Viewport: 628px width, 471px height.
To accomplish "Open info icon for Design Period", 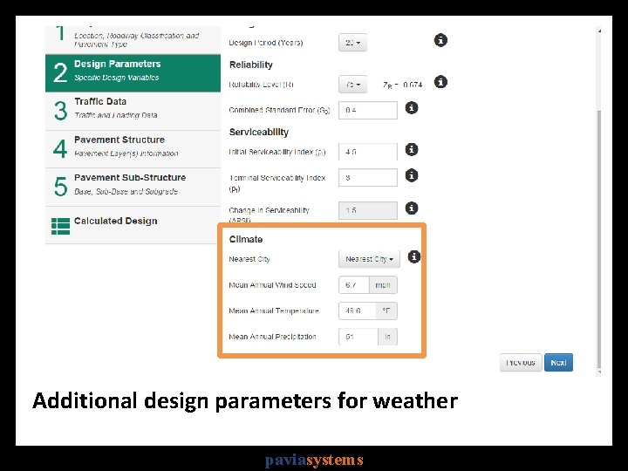I will pos(440,40).
